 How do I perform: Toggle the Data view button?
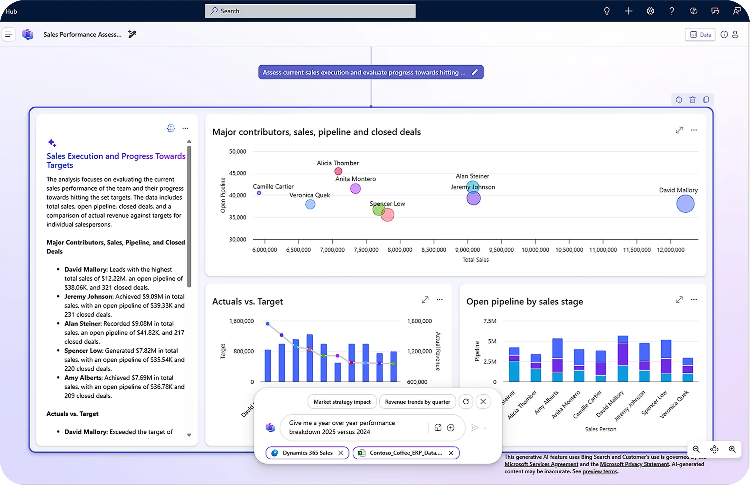700,34
